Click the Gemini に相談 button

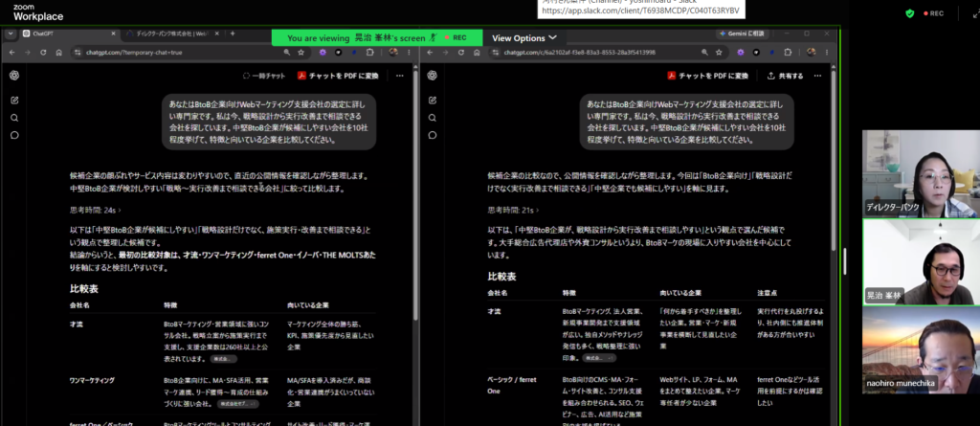(x=742, y=34)
